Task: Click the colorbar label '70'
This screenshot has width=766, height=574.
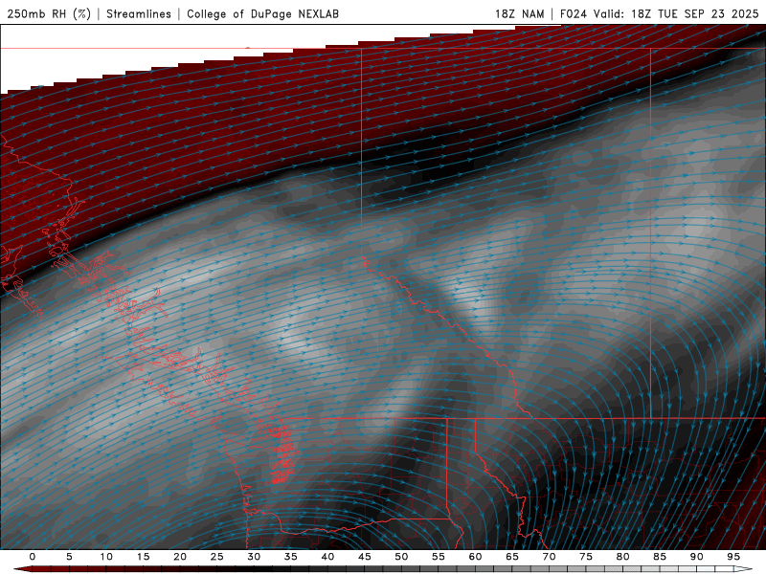Action: pyautogui.click(x=549, y=557)
